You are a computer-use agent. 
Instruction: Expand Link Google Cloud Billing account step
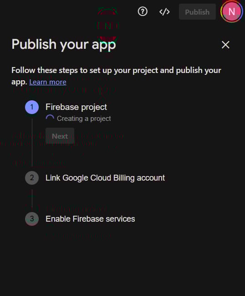[105, 178]
